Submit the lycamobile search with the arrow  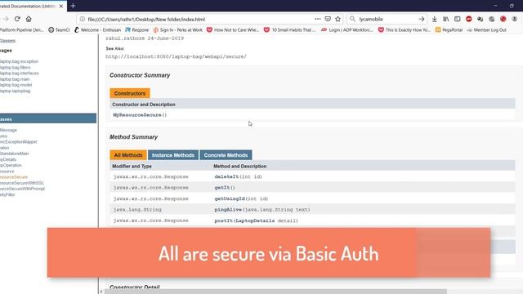pyautogui.click(x=422, y=19)
